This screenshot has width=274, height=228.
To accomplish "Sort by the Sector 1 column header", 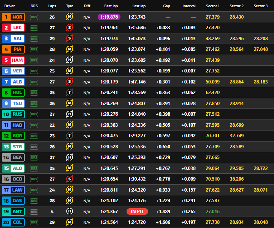I will pyautogui.click(x=213, y=6).
